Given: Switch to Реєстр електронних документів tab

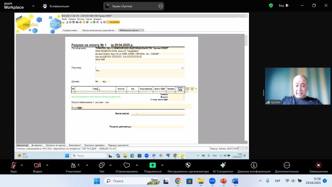Looking at the screenshot, I should point(99,30).
